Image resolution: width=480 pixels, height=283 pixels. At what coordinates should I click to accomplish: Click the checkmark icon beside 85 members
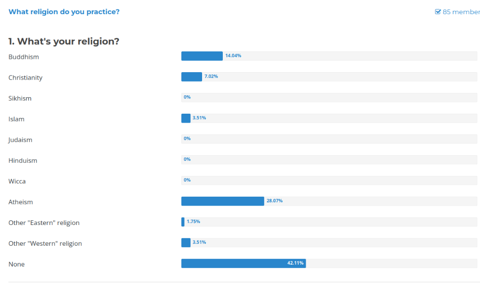(x=438, y=12)
